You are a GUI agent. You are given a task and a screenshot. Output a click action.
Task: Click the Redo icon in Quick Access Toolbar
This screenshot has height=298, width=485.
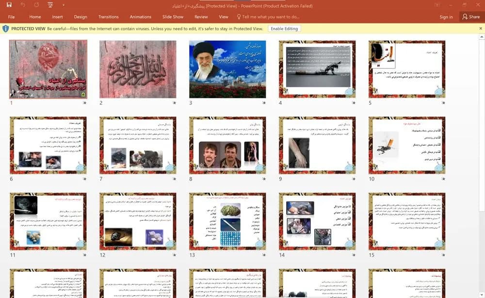point(37,5)
